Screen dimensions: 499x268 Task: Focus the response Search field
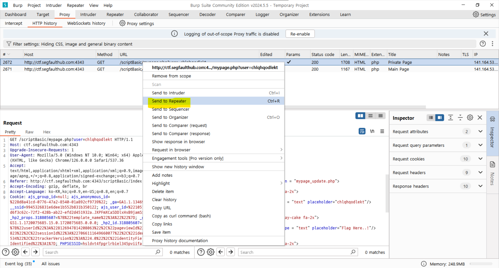pos(298,252)
